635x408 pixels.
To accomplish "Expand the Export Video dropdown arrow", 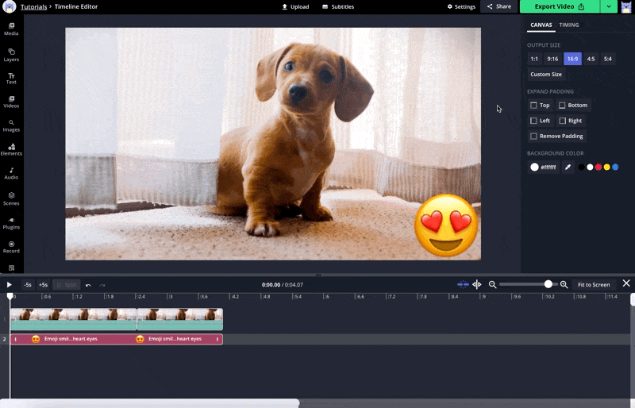I will coord(608,6).
